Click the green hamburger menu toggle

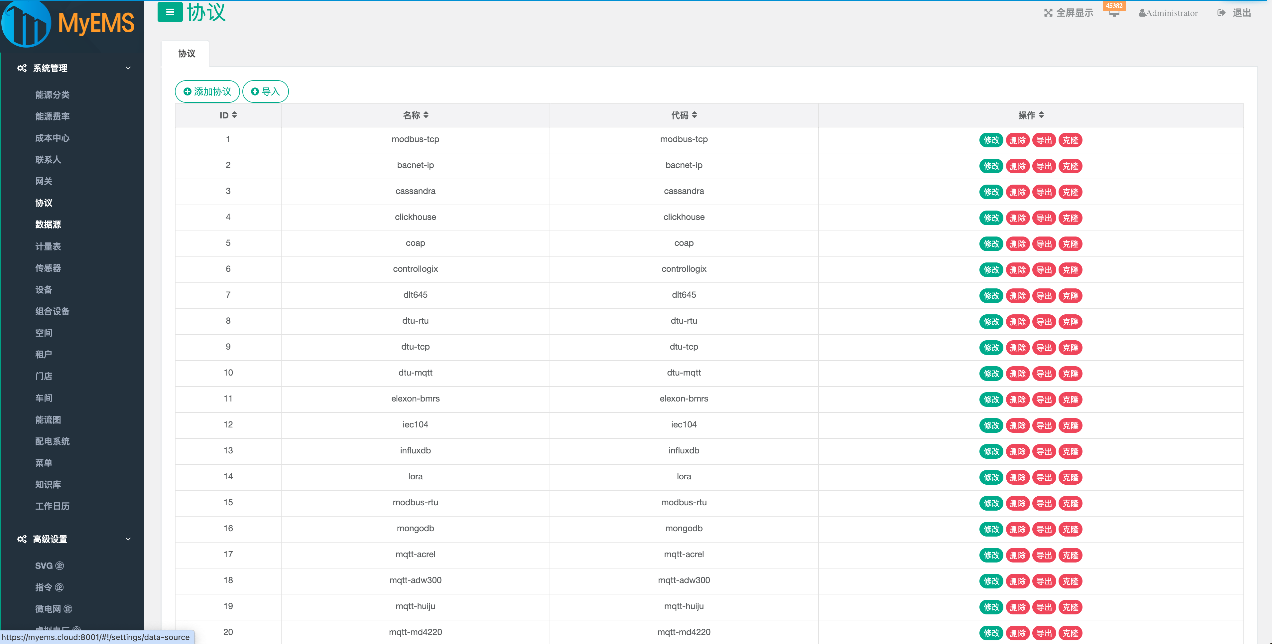170,12
